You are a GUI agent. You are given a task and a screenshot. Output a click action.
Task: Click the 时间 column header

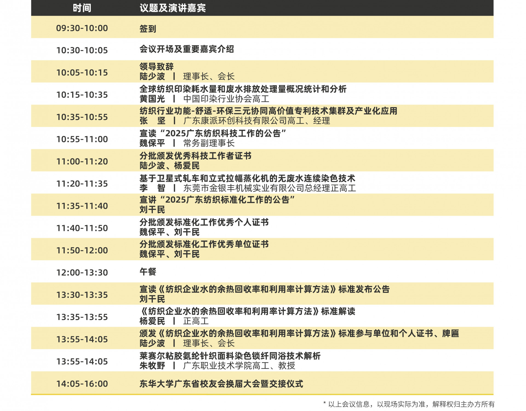point(82,8)
